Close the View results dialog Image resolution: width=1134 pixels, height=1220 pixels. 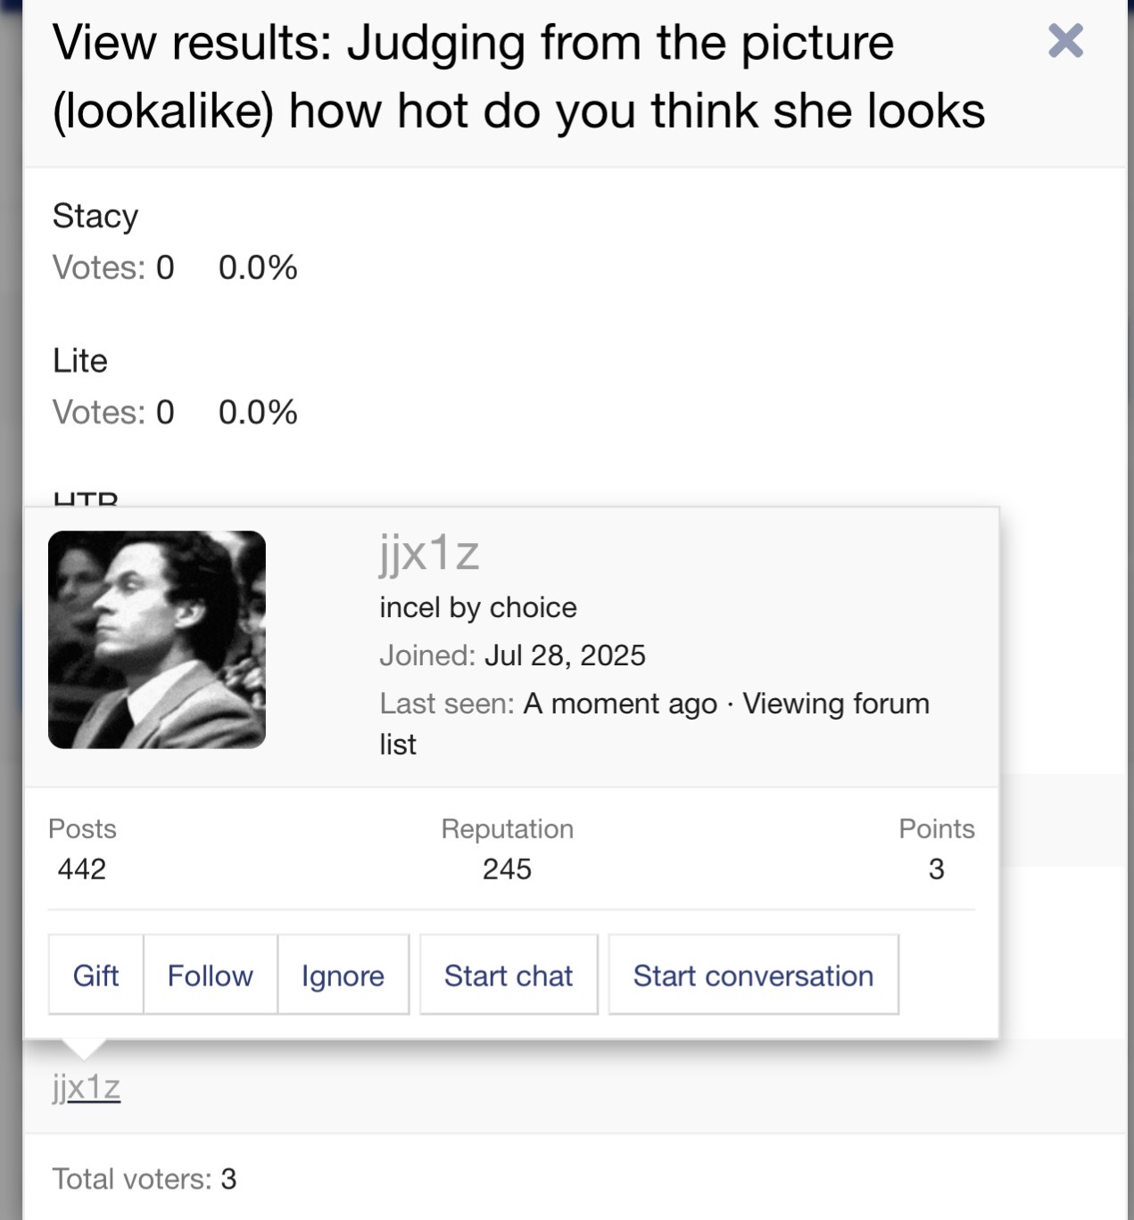1064,41
